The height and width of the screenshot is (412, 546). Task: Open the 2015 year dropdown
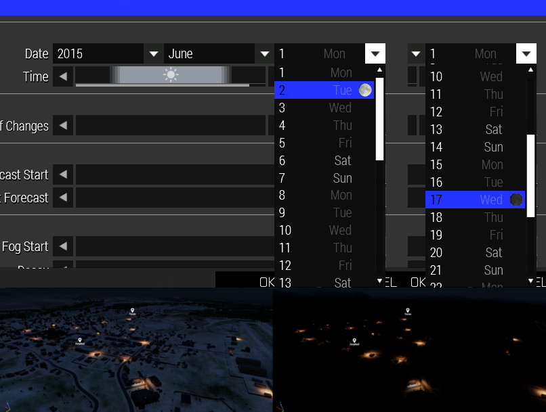(154, 54)
